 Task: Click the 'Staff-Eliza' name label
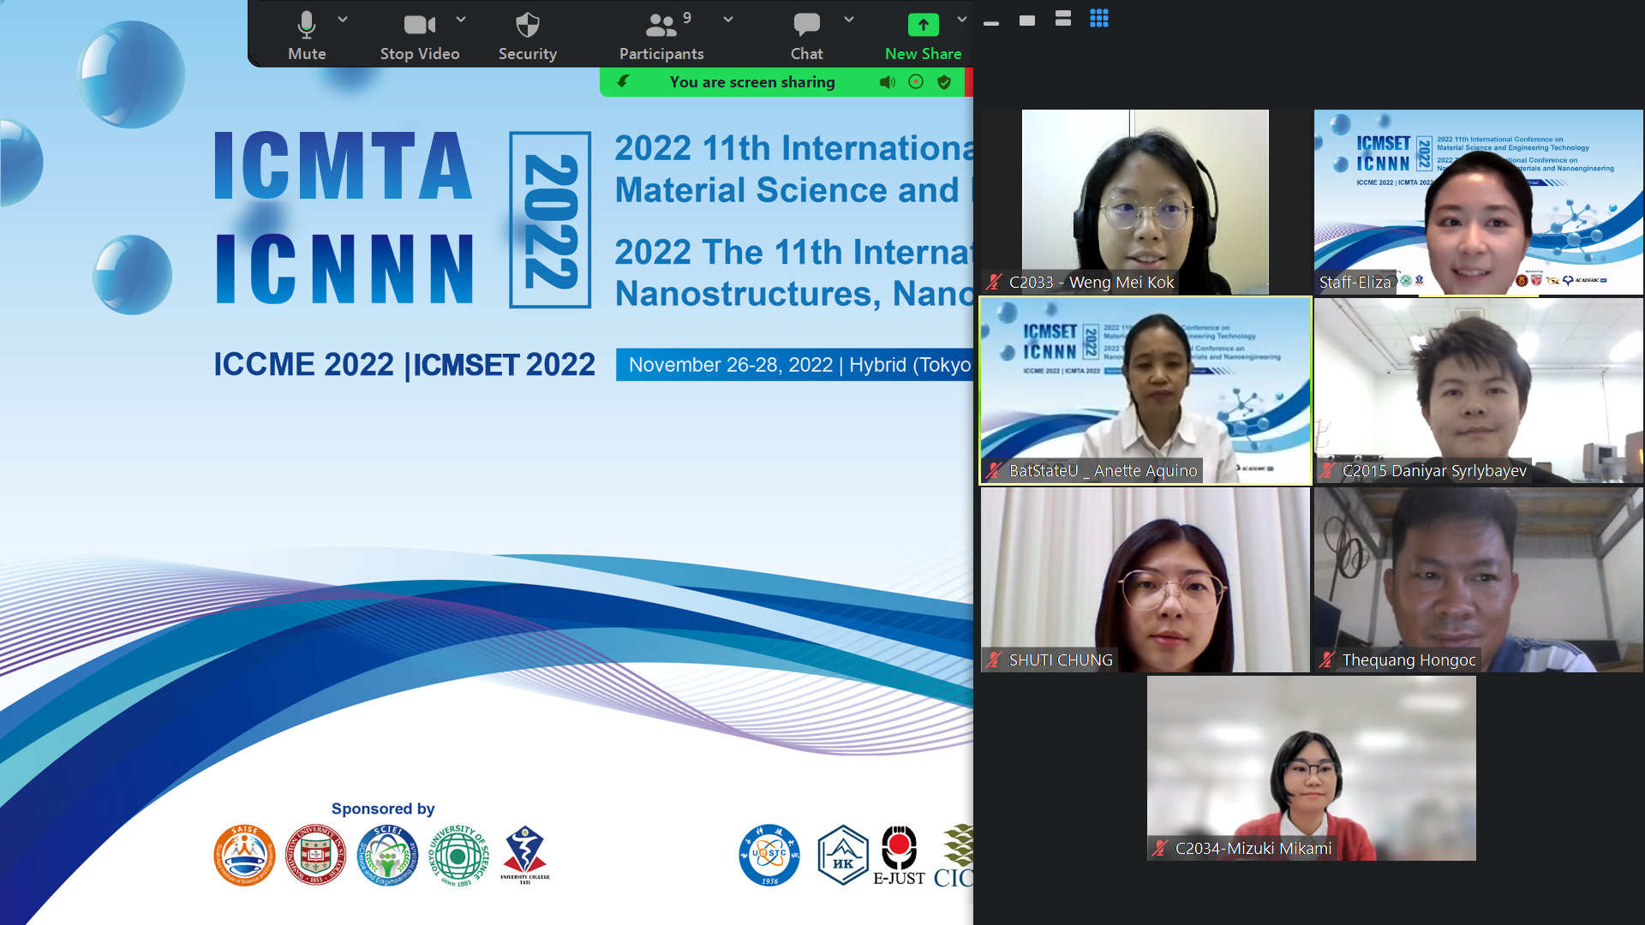pos(1355,282)
